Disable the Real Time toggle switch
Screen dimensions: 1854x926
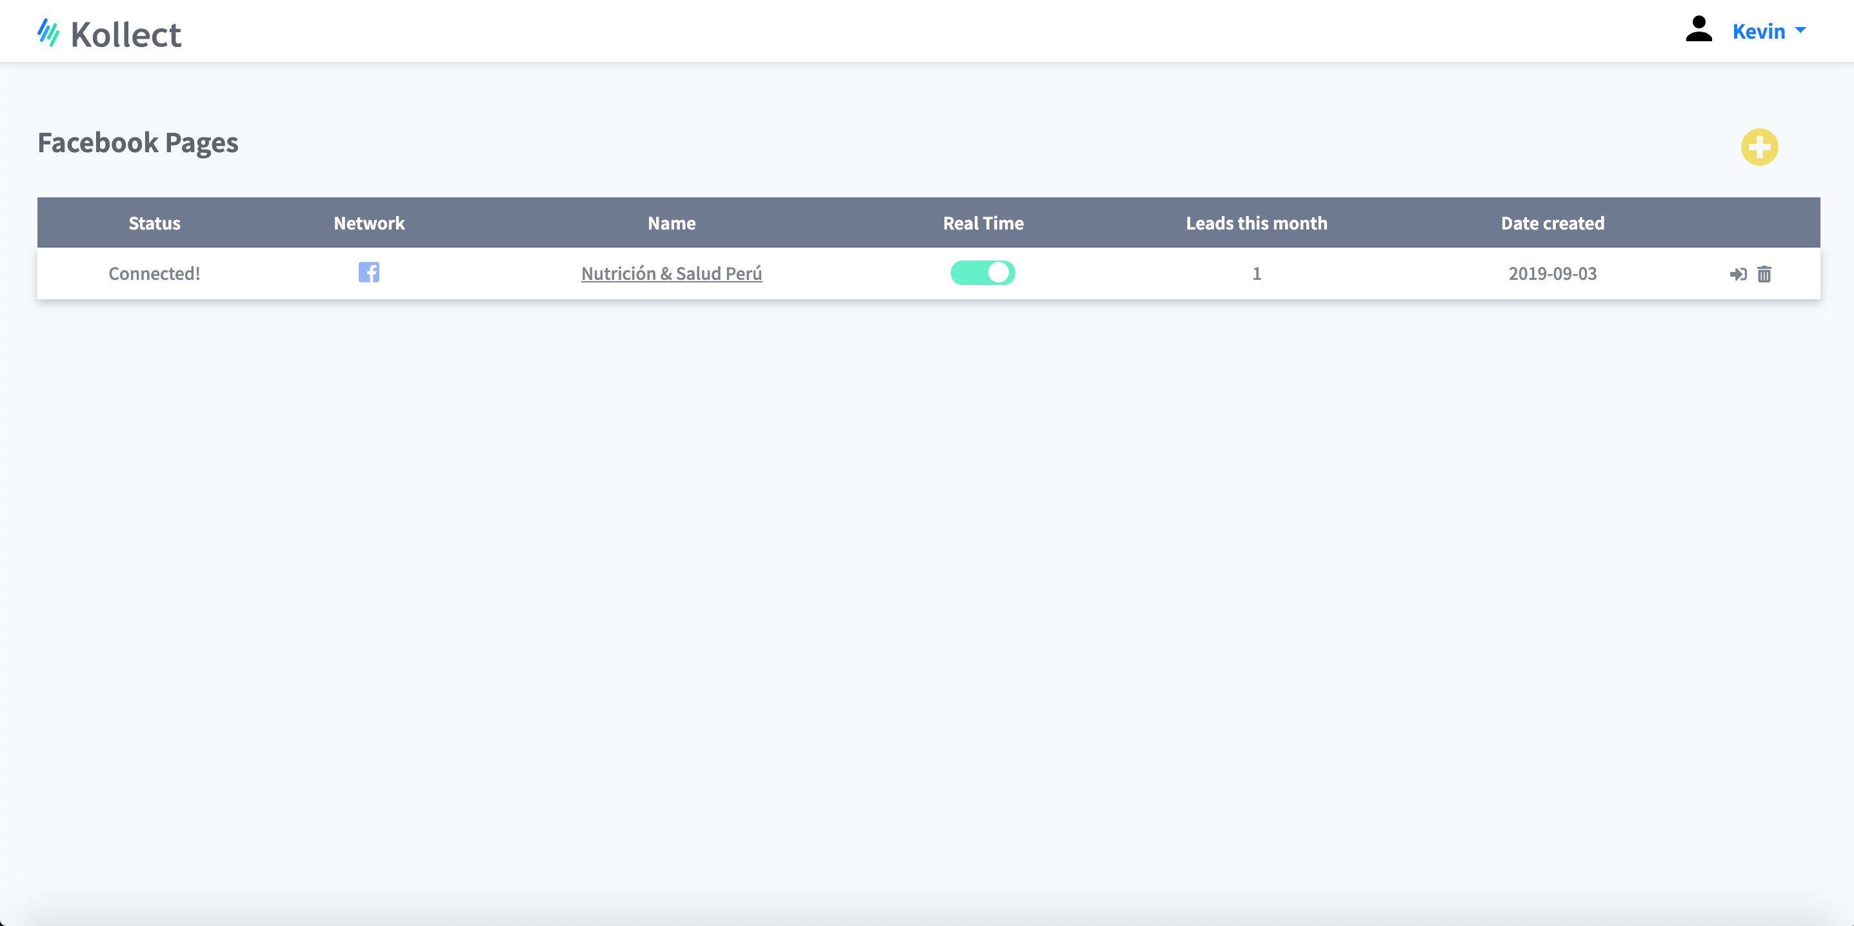click(x=982, y=273)
